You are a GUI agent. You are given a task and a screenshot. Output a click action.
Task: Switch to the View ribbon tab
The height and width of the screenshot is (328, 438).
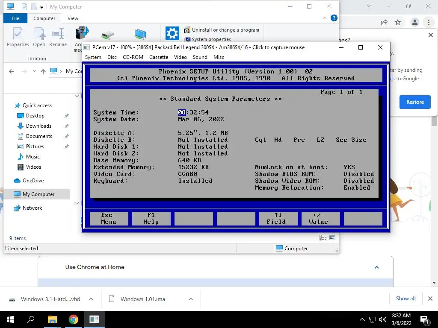pos(73,18)
